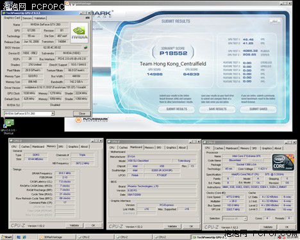Open the Windows Start button
The height and width of the screenshot is (240, 300).
point(6,237)
